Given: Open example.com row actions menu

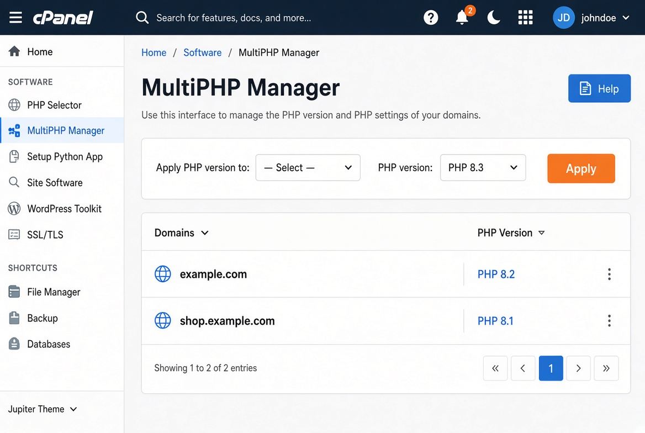Looking at the screenshot, I should (609, 274).
